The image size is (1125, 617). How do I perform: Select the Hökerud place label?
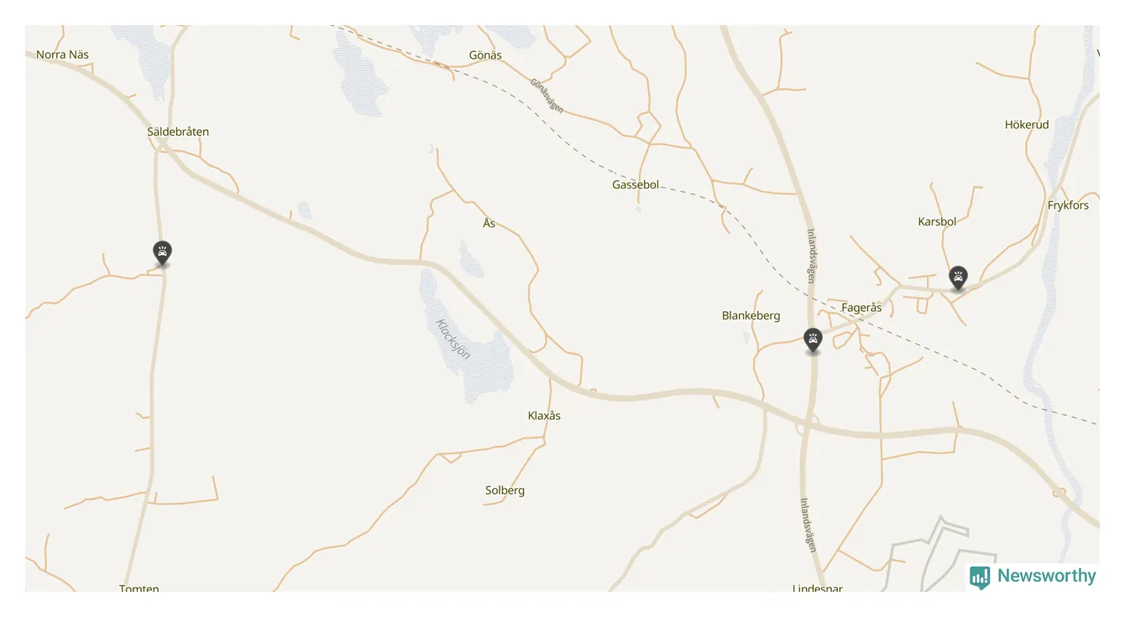[x=1027, y=125]
